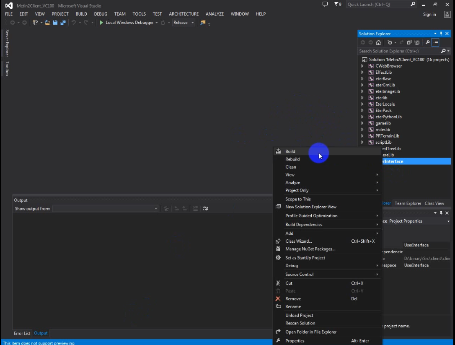
Task: Click the Sign in link
Action: tap(429, 14)
